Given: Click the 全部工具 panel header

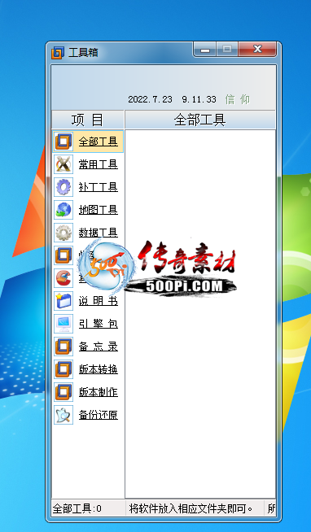Looking at the screenshot, I should pos(200,120).
